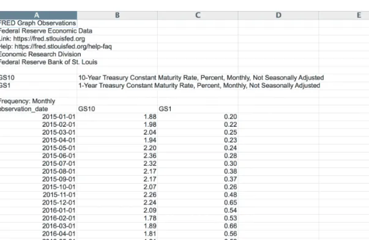Select date cell 2016-02-01
Image resolution: width=369 pixels, height=240 pixels.
tap(39, 218)
